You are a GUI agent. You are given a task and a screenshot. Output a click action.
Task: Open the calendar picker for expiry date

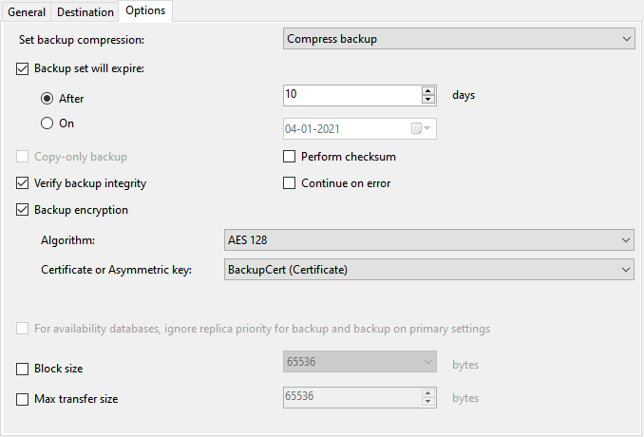click(x=421, y=128)
